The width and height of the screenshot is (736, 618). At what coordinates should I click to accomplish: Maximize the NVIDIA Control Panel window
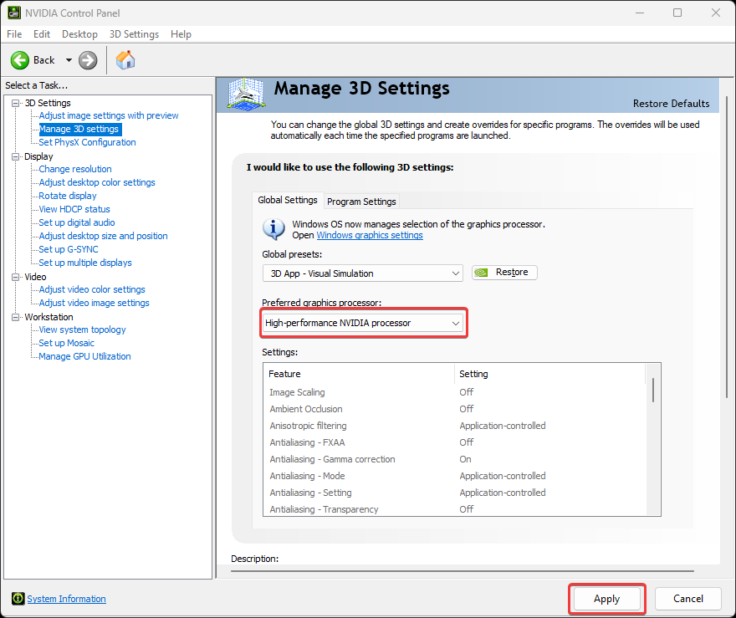coord(677,13)
